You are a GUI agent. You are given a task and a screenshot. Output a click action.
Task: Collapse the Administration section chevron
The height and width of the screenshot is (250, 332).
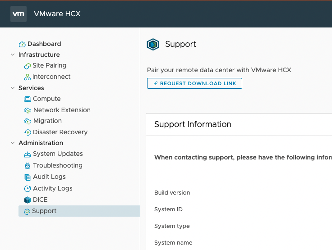[x=13, y=143]
